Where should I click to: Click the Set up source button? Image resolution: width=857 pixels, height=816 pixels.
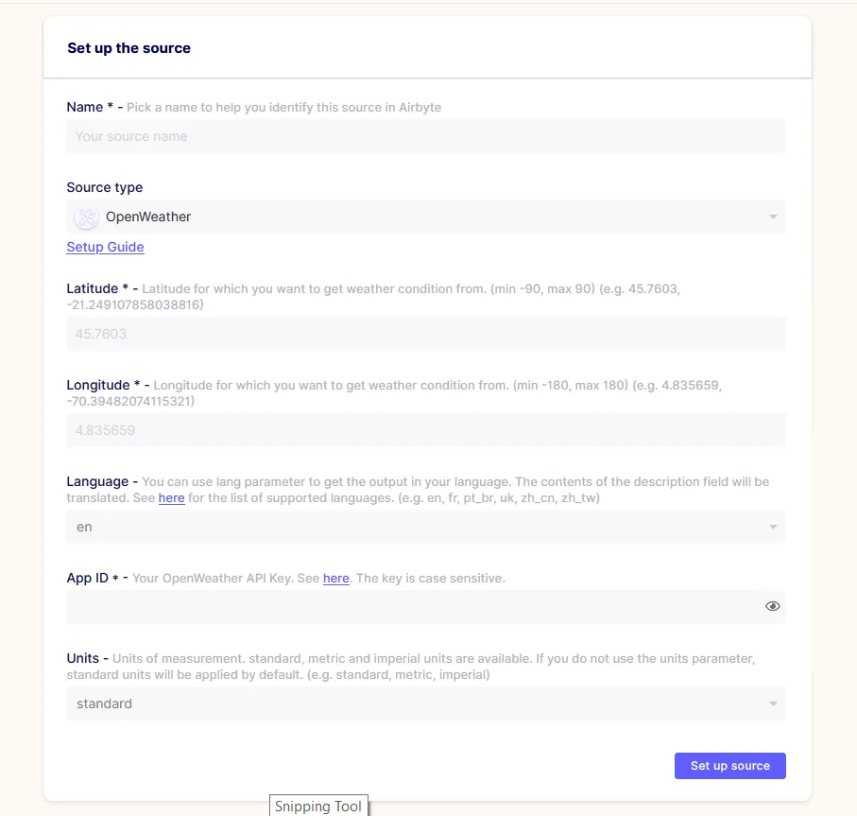[729, 766]
